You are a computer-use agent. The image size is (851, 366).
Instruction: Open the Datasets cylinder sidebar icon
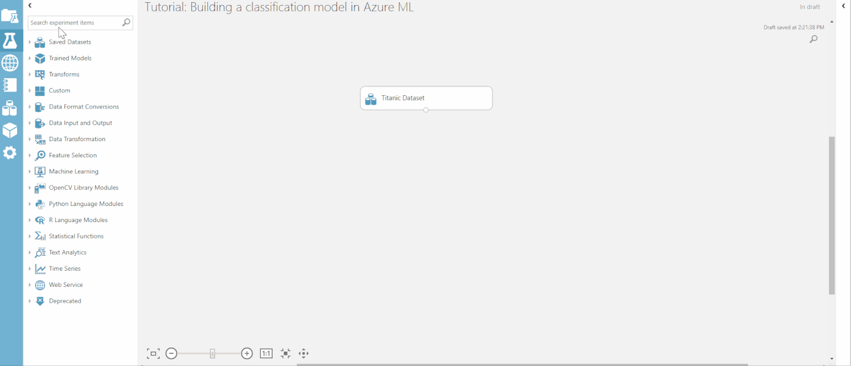click(x=10, y=108)
